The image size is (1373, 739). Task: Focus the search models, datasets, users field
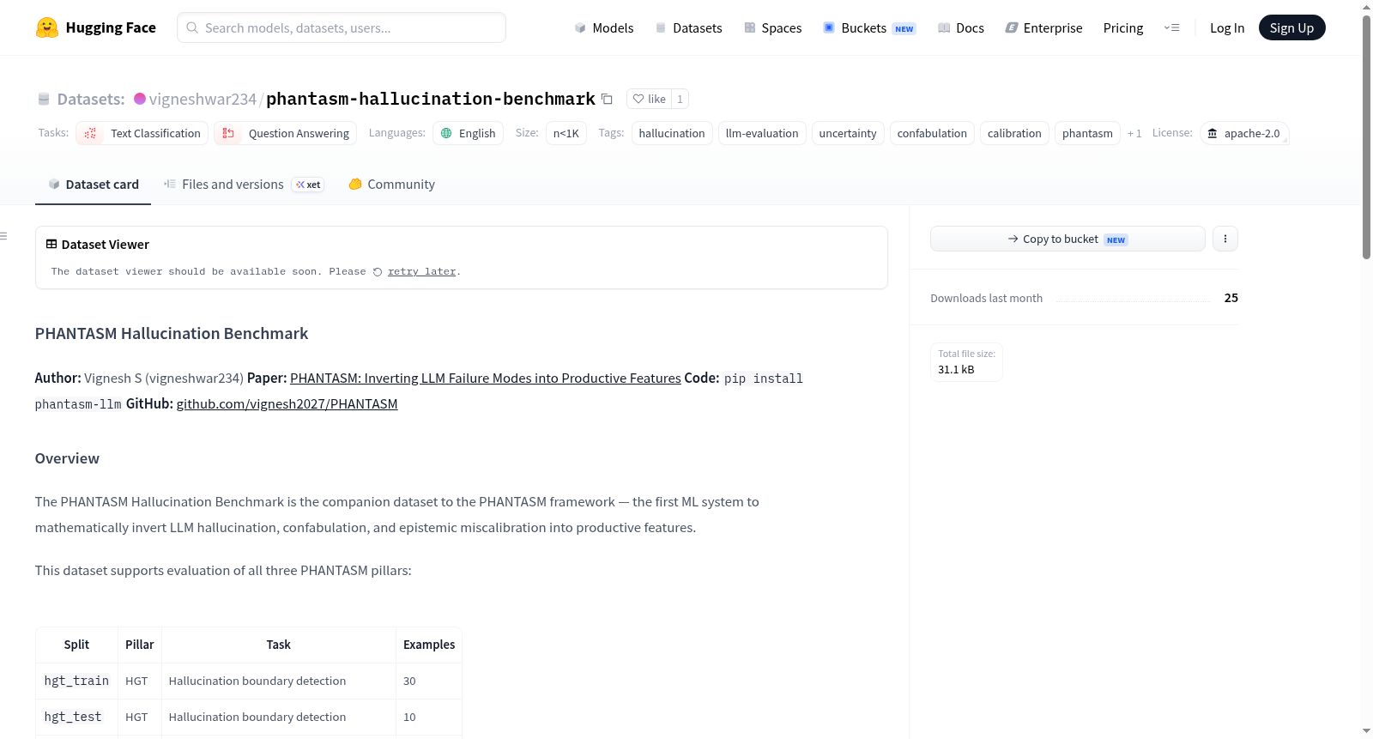tap(342, 27)
